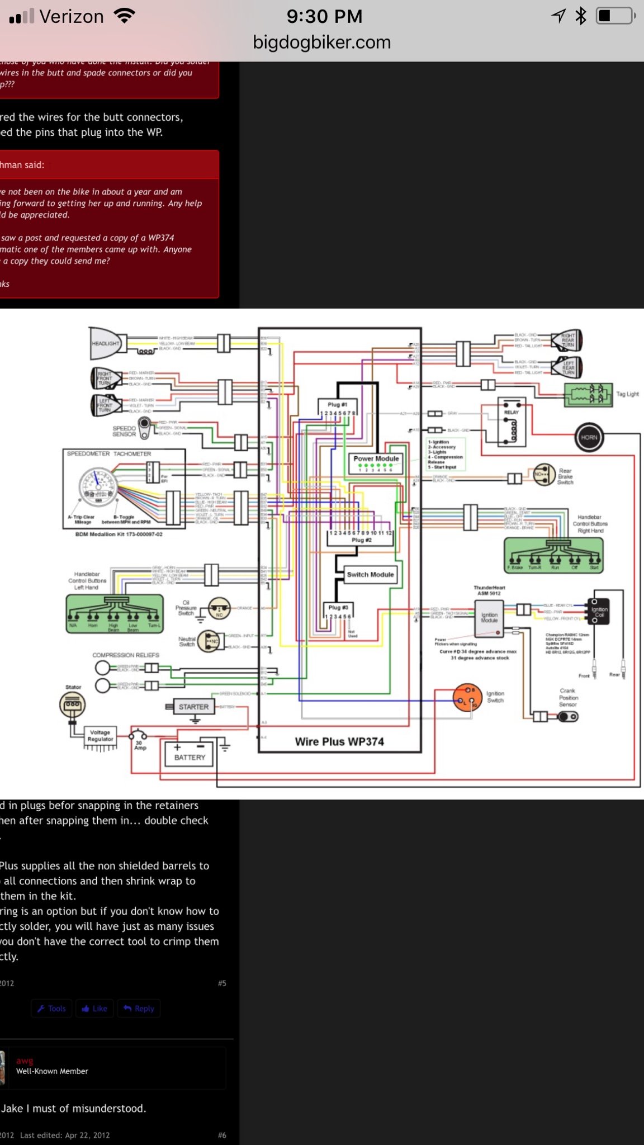Tap the bigdogbiker.com address bar
The height and width of the screenshot is (1145, 644).
coord(321,42)
